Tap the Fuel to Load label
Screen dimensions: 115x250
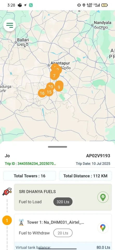pyautogui.click(x=30, y=202)
